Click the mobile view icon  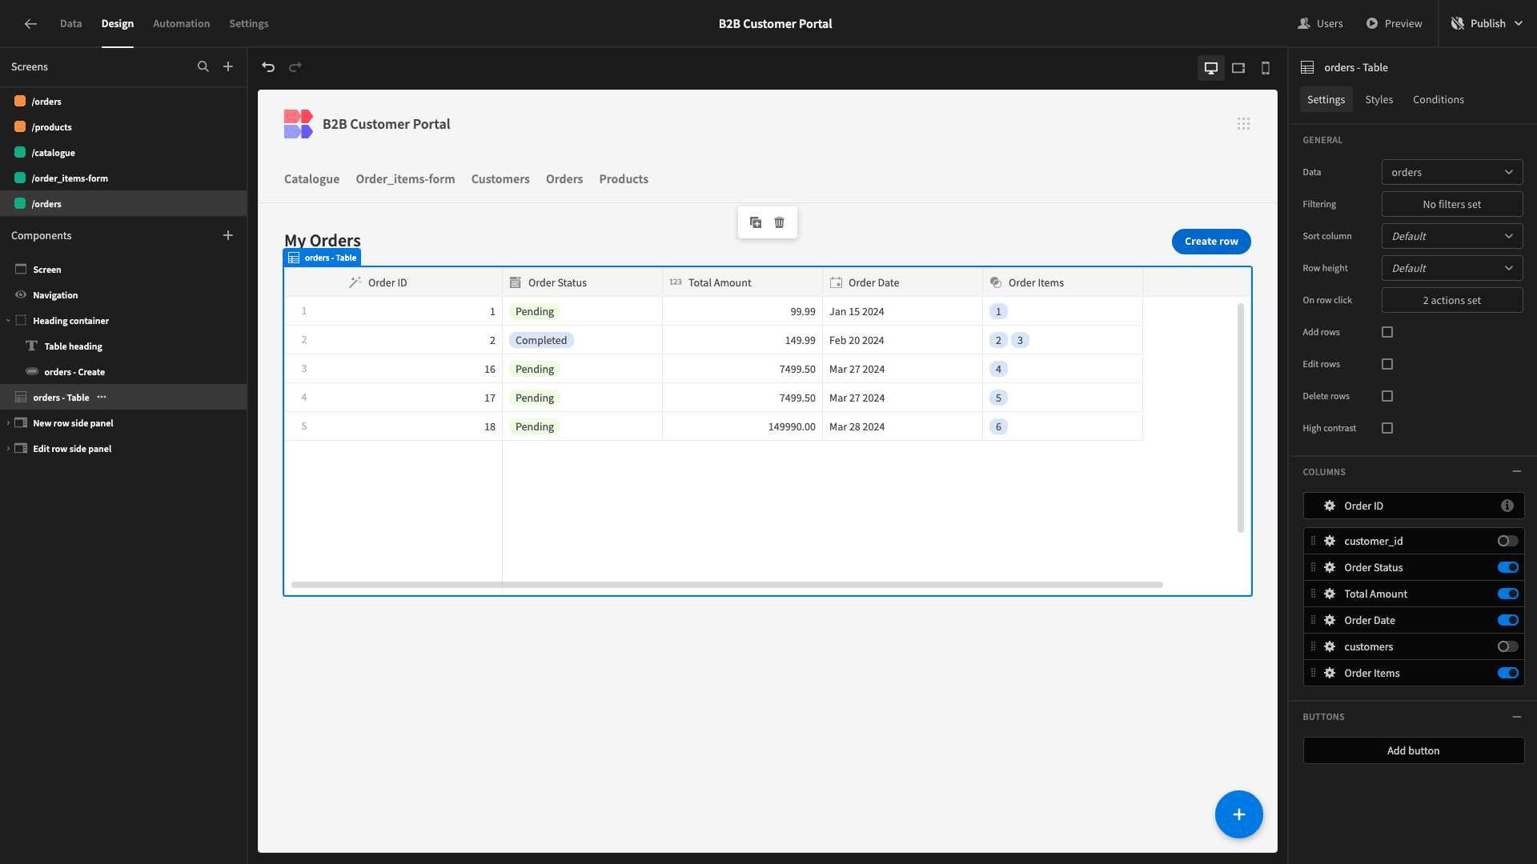(x=1266, y=67)
